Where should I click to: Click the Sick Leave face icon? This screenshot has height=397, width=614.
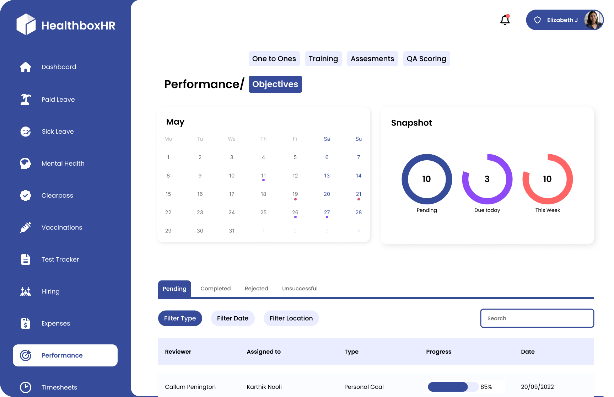[25, 131]
